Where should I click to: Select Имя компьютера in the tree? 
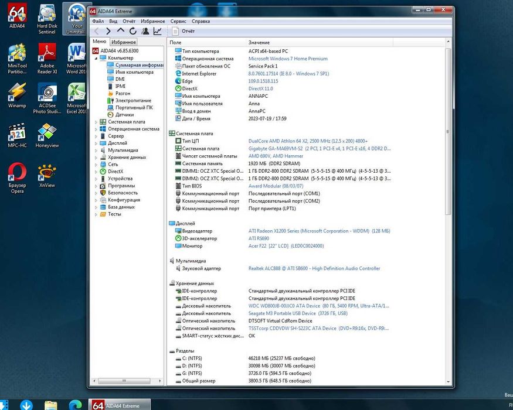tap(130, 72)
